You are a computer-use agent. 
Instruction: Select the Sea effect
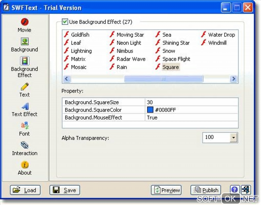tap(167, 35)
